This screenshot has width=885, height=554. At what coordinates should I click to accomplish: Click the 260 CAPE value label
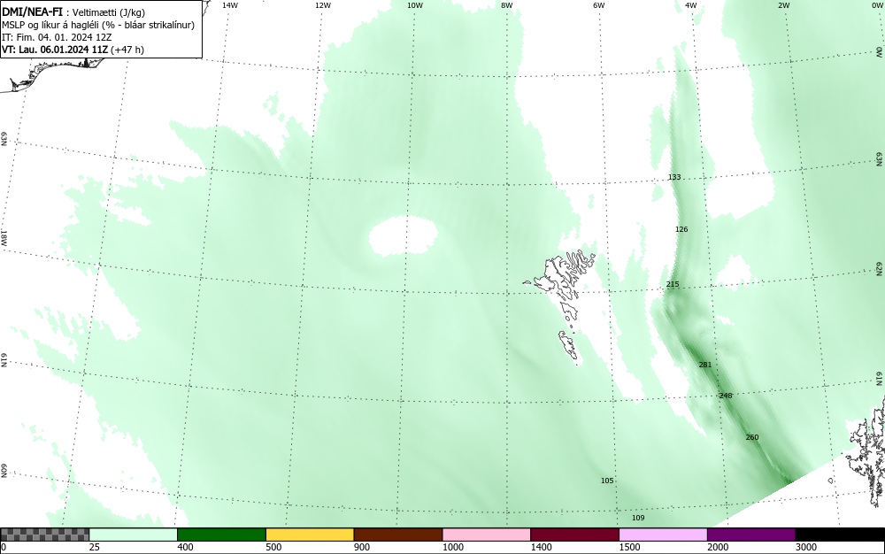coord(751,437)
